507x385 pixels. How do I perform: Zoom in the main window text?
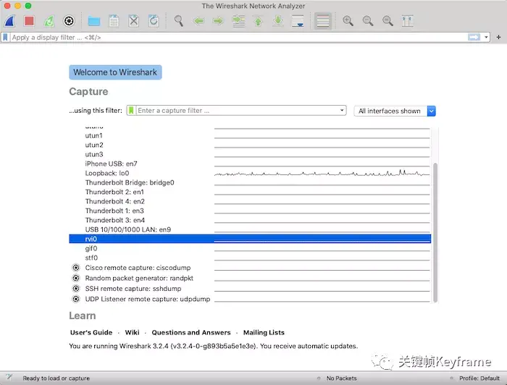348,21
